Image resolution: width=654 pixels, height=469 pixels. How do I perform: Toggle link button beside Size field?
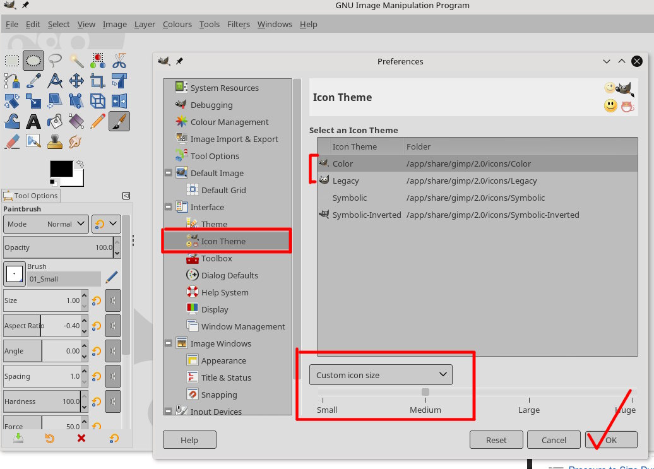click(113, 300)
